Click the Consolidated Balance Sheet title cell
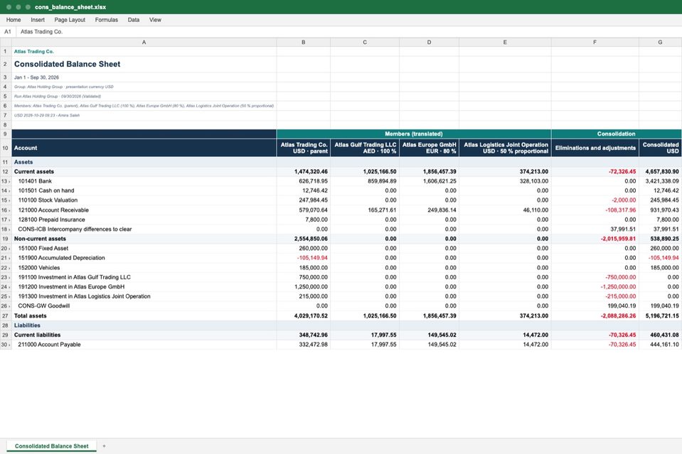Viewport: 682px width, 454px height. click(144, 64)
